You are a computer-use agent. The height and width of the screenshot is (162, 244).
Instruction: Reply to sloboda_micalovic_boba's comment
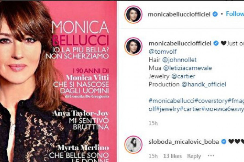tap(194, 156)
